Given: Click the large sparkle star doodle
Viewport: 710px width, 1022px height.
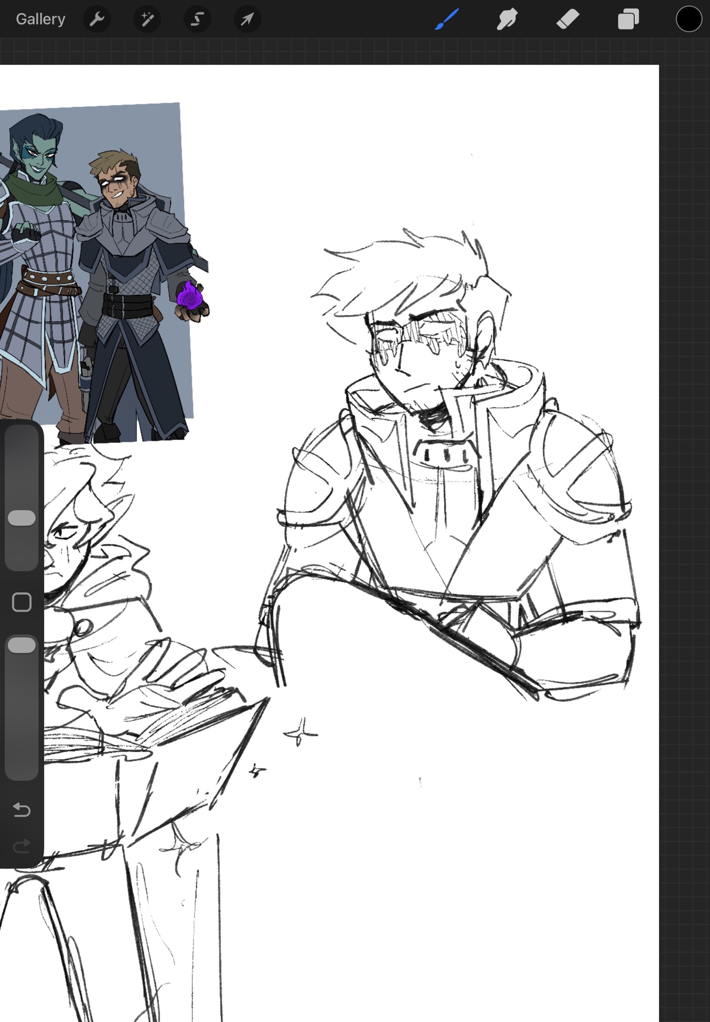Looking at the screenshot, I should tap(301, 733).
